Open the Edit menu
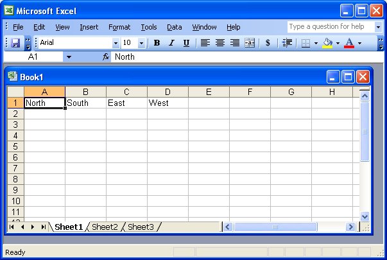Image resolution: width=387 pixels, height=260 pixels. 39,27
